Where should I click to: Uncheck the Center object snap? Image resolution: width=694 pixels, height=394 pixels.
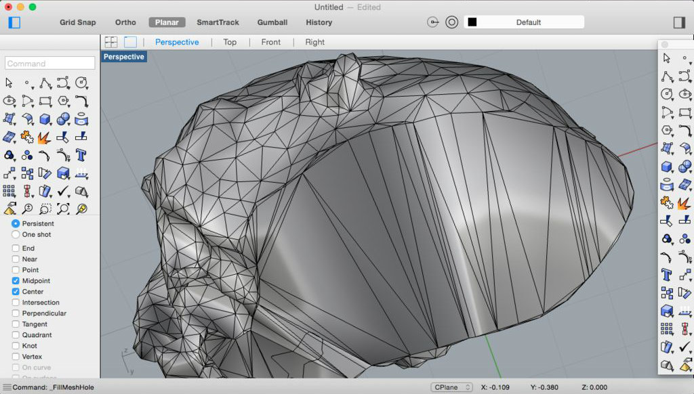click(x=16, y=292)
